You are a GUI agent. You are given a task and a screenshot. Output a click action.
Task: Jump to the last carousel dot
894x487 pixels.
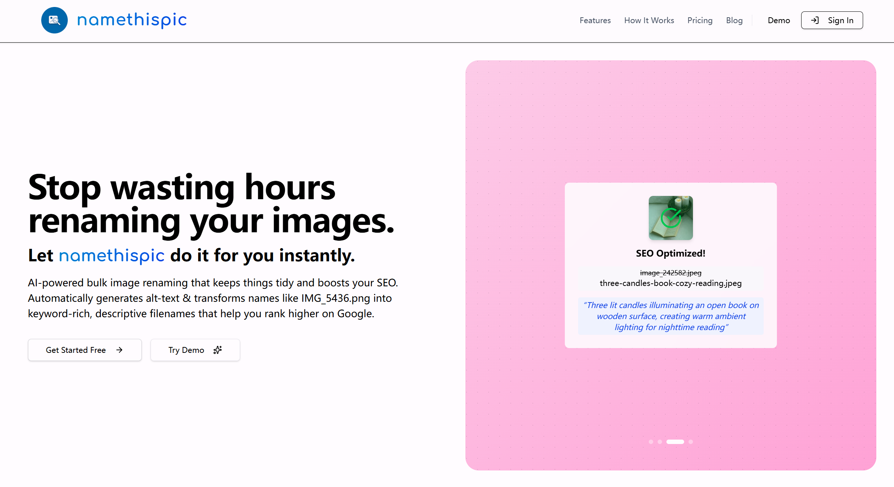coord(691,442)
